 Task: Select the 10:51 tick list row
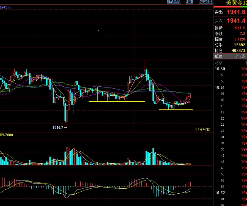point(219,87)
